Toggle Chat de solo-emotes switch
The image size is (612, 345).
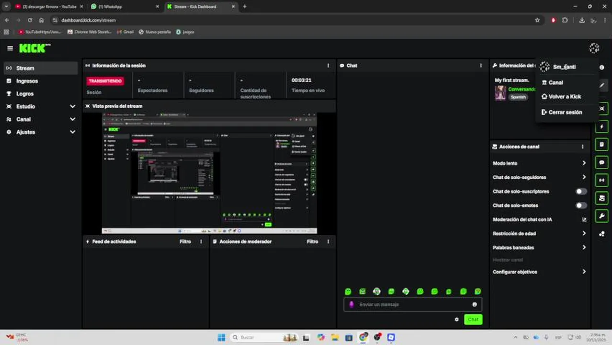(x=581, y=206)
